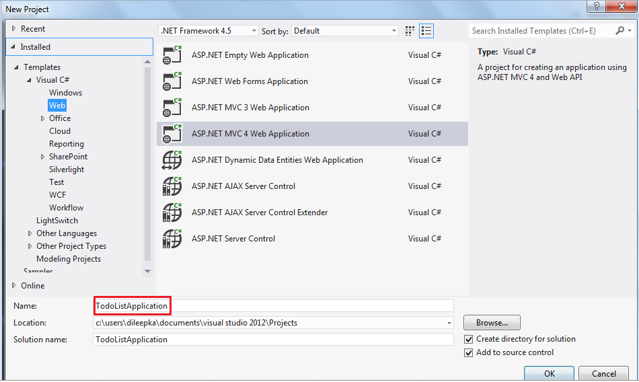Click the Browse... button

pyautogui.click(x=492, y=322)
